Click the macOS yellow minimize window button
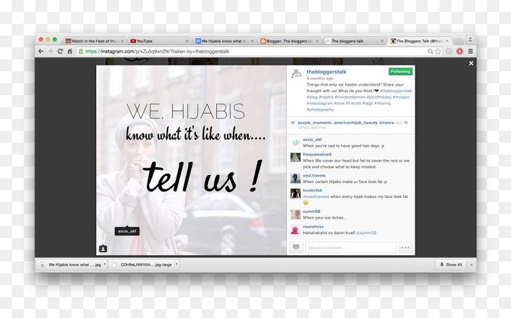Image resolution: width=511 pixels, height=318 pixels. (x=48, y=39)
